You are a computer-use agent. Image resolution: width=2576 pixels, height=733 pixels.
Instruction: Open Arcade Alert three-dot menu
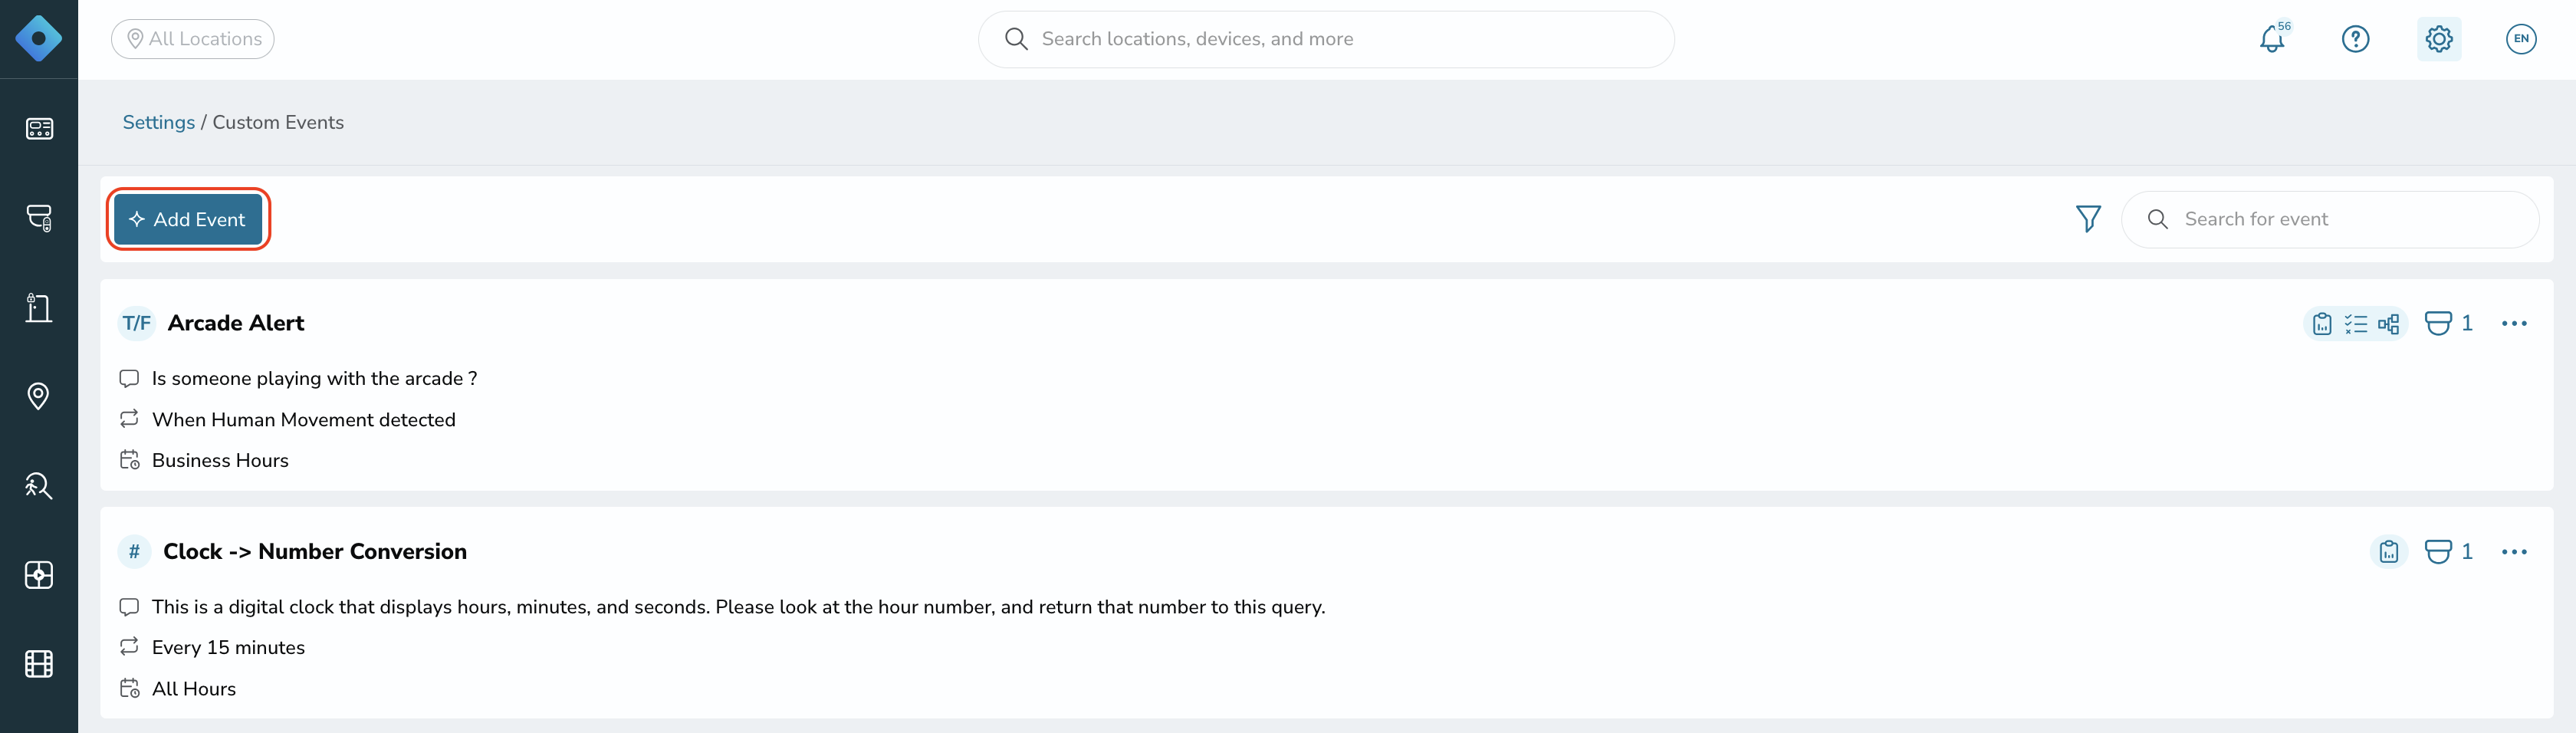pos(2514,323)
